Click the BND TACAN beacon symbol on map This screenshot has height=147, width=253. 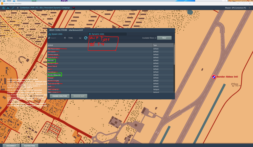(x=233, y=85)
